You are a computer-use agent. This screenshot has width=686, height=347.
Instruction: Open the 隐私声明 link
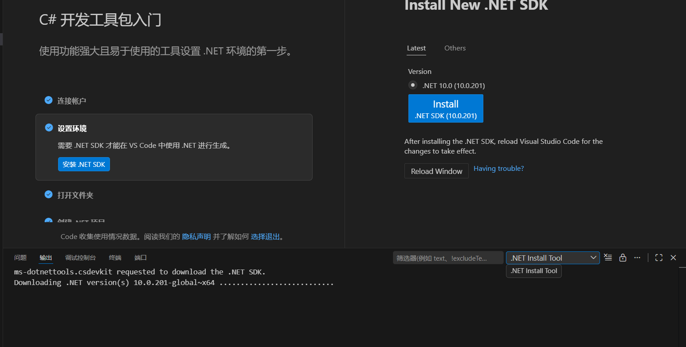196,237
